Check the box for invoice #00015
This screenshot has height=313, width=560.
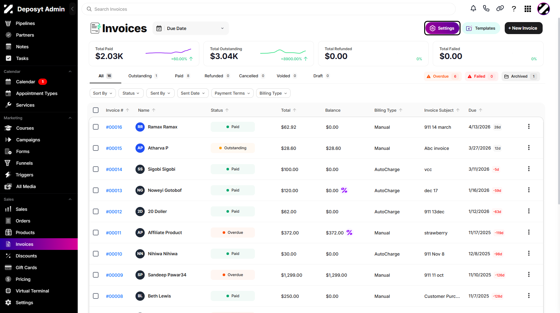coord(96,148)
